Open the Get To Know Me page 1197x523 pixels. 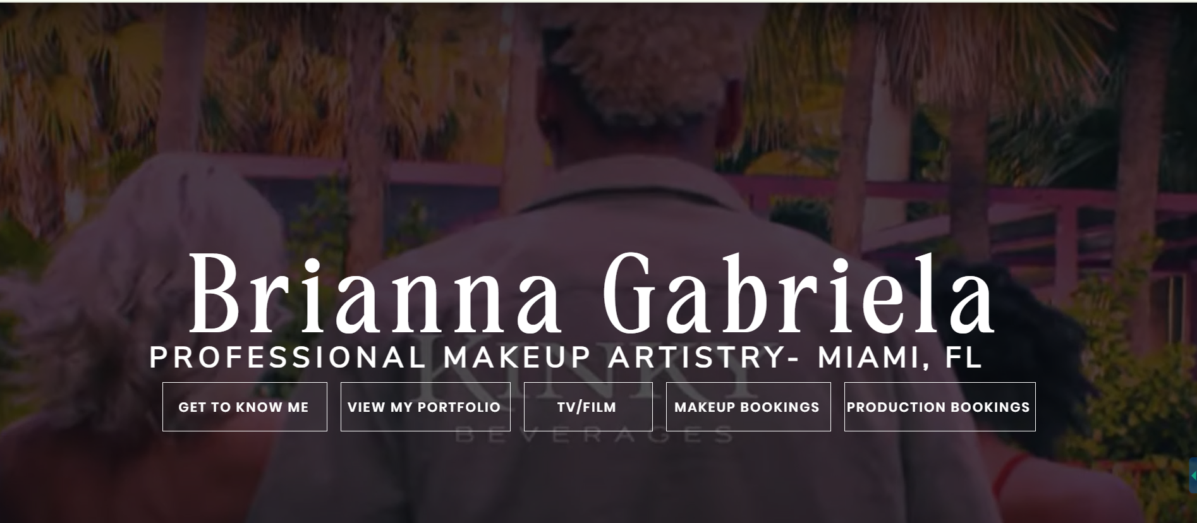(x=245, y=407)
